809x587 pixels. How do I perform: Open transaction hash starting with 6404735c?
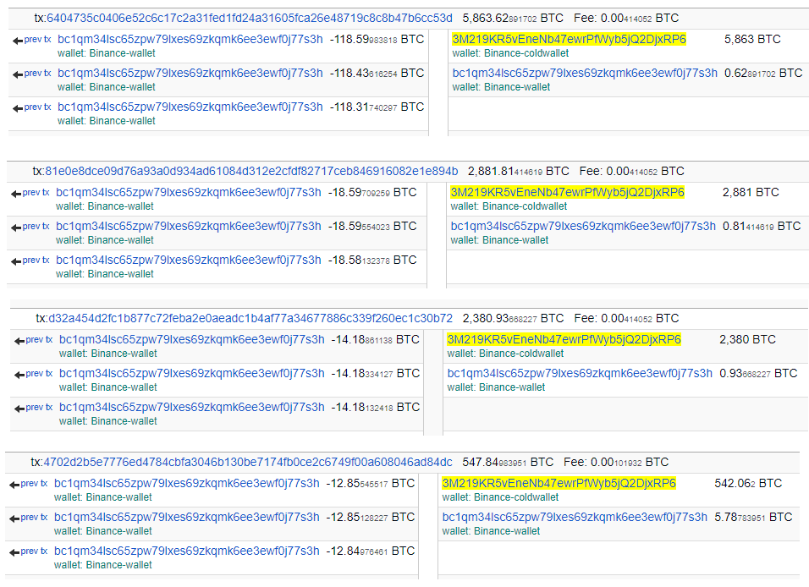click(249, 18)
